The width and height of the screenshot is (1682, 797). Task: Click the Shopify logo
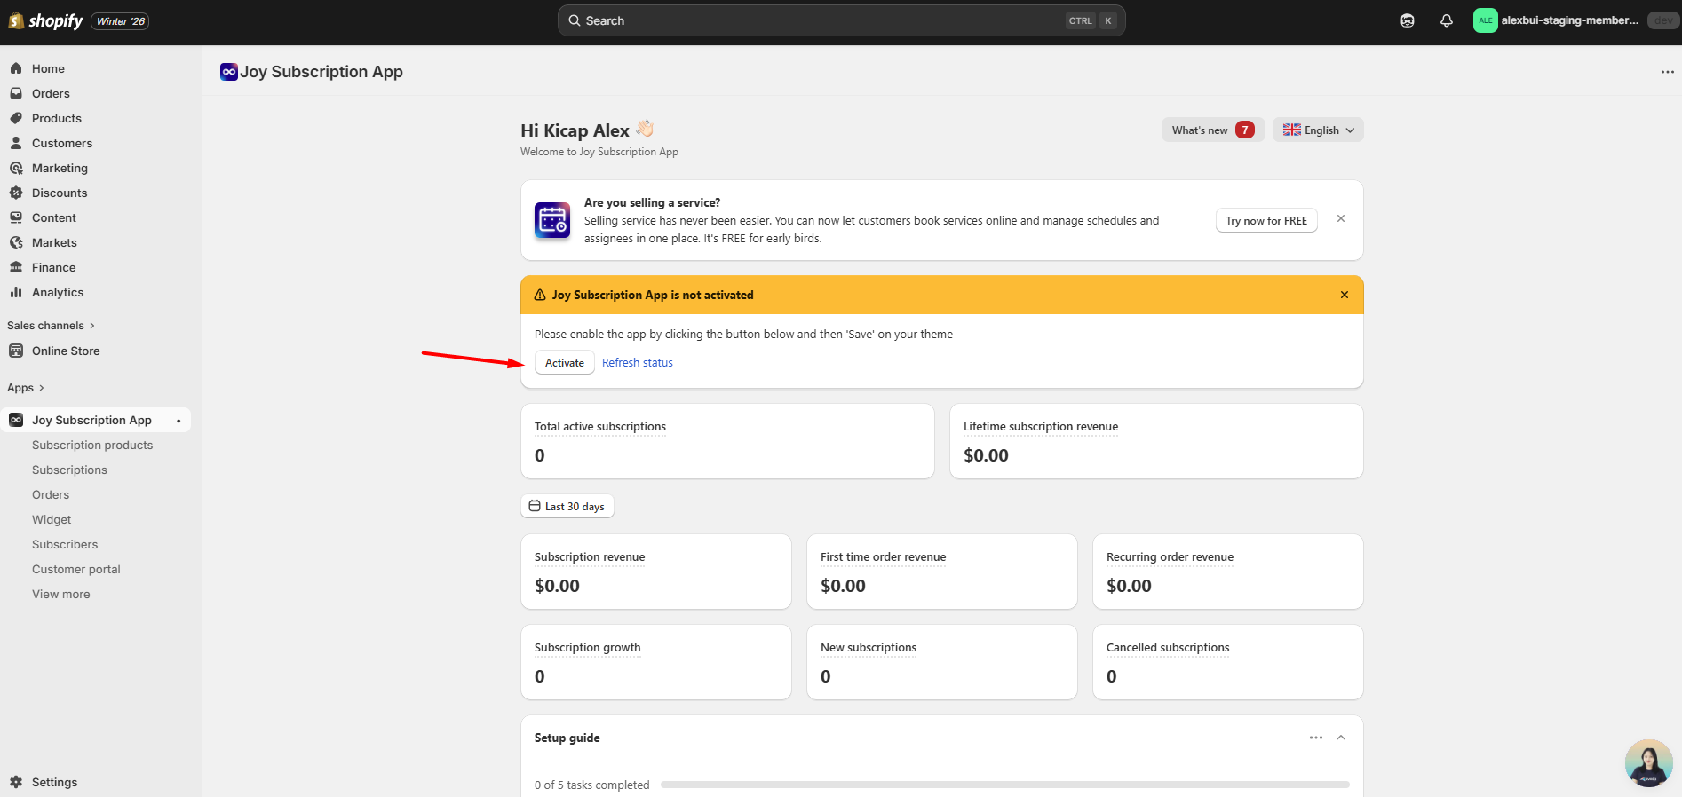46,20
